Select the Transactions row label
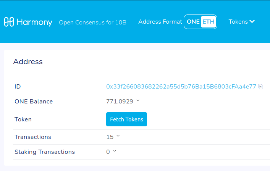270x171 pixels. click(x=33, y=137)
